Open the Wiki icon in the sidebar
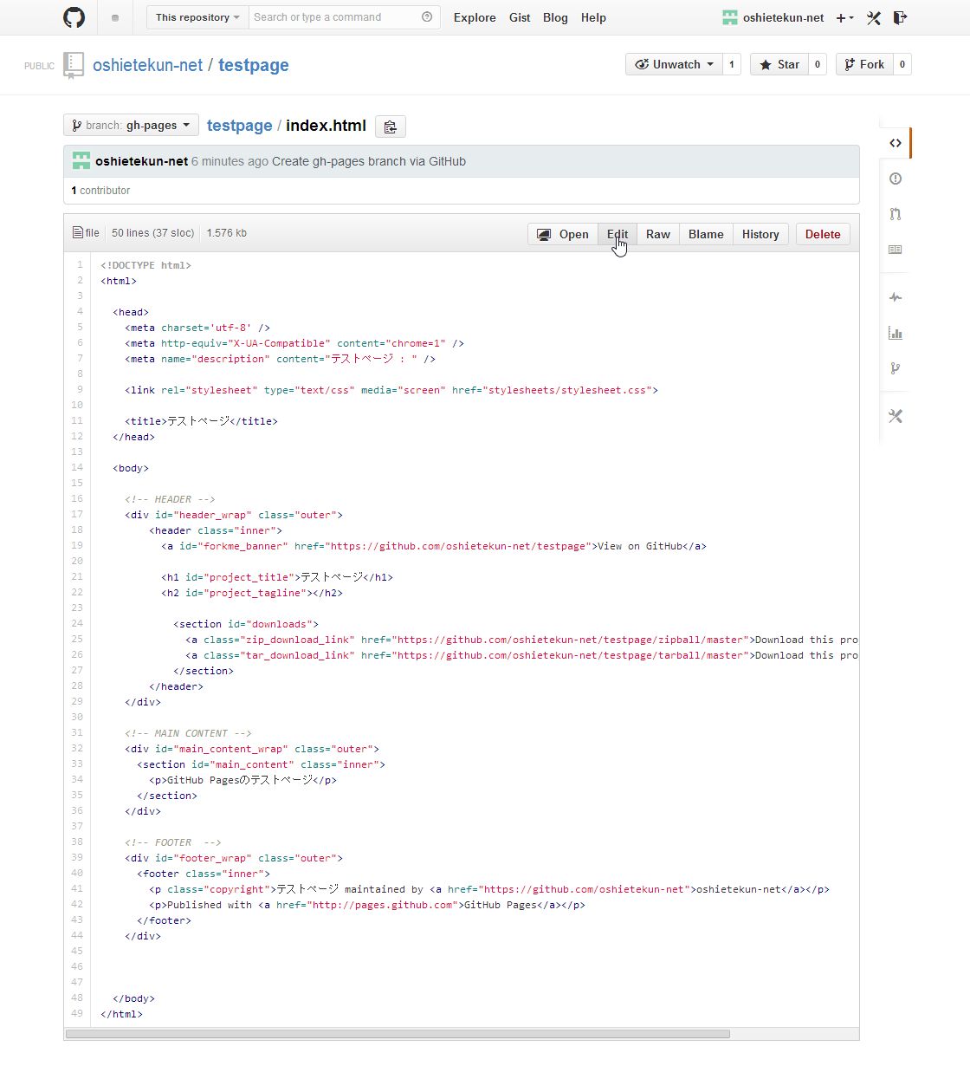Screen dimensions: 970x1066 pyautogui.click(x=896, y=250)
